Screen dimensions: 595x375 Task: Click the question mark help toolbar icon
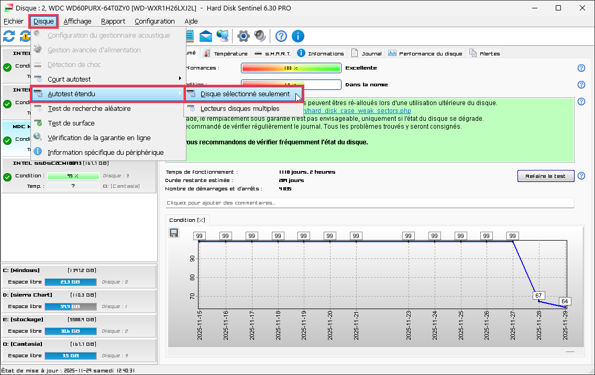(281, 36)
